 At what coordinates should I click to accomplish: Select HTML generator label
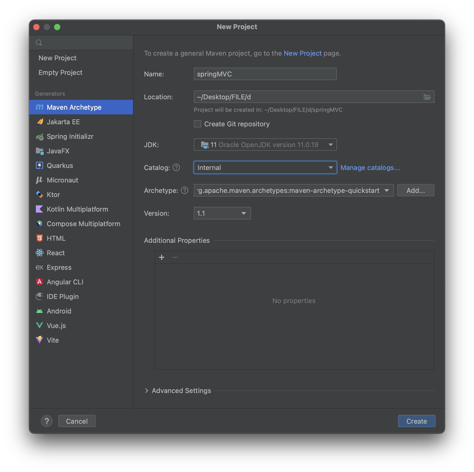click(56, 238)
